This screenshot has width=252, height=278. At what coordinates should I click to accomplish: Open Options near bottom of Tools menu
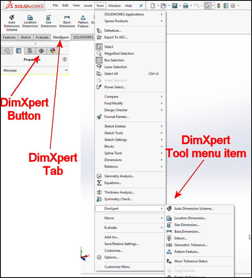coord(130,257)
